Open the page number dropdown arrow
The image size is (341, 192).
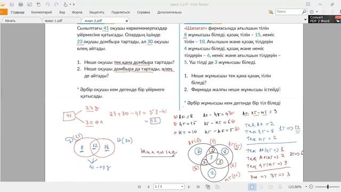182,187
